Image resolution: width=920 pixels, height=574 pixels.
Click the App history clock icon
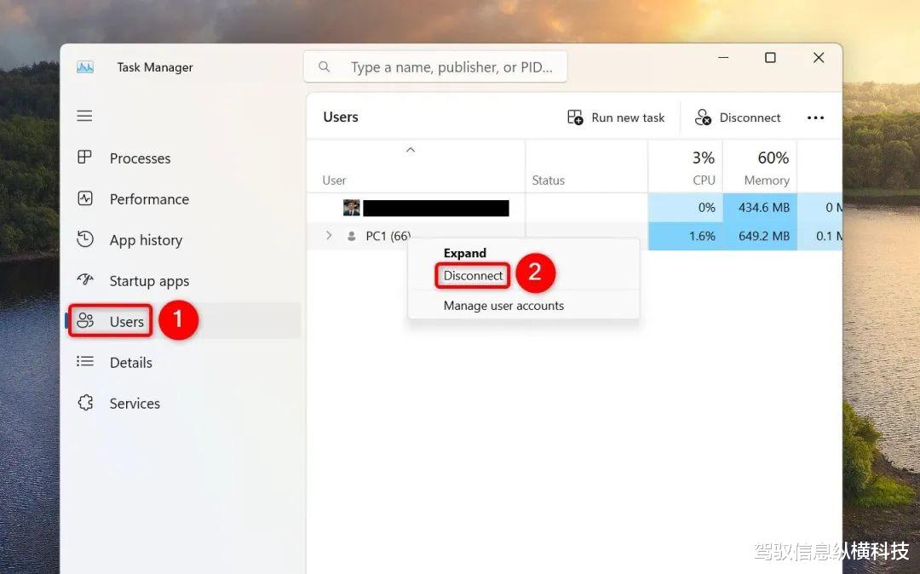(85, 239)
